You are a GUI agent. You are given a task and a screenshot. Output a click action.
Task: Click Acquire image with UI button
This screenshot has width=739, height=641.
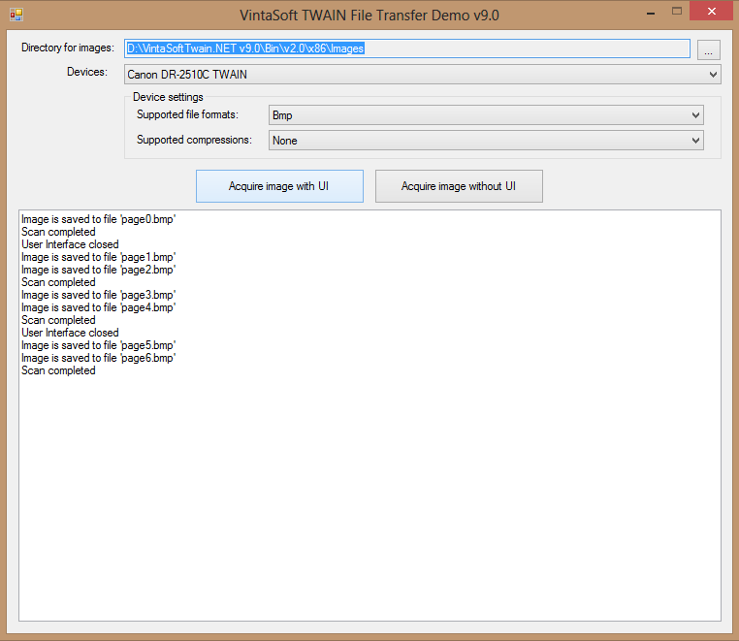coord(279,186)
